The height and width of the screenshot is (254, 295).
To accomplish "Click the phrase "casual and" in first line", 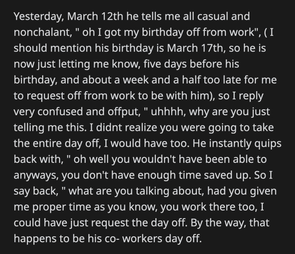I will tap(223, 16).
